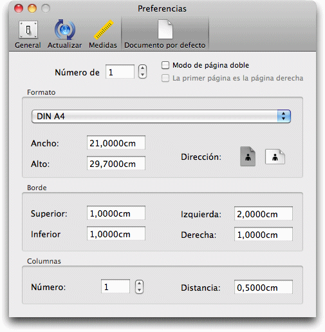
Task: Choose landscape page direction icon
Action: tap(275, 157)
